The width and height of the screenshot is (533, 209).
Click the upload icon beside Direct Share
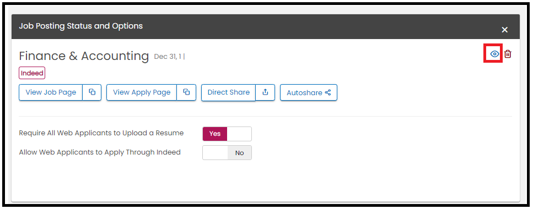(266, 92)
